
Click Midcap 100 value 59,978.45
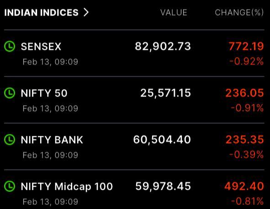pos(163,187)
